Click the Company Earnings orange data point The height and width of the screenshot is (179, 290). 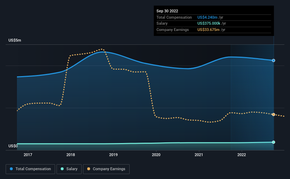click(273, 115)
